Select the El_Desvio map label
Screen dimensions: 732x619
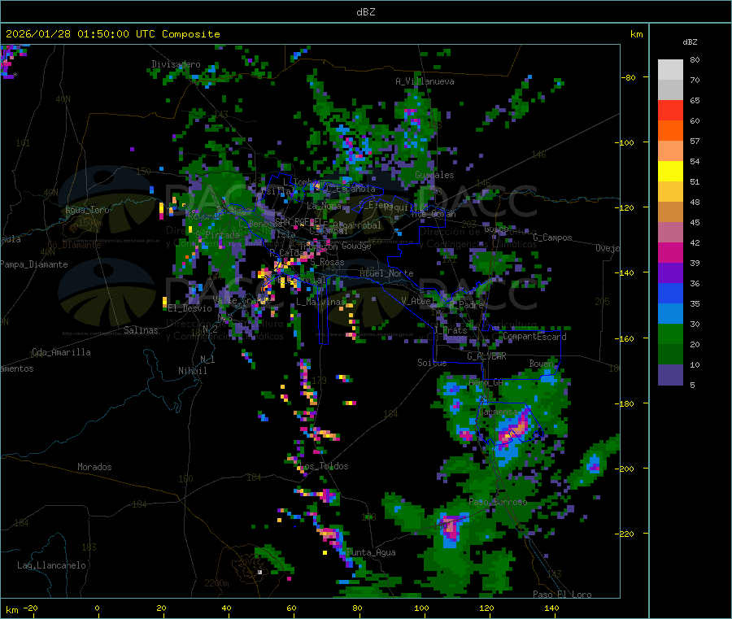coord(190,308)
